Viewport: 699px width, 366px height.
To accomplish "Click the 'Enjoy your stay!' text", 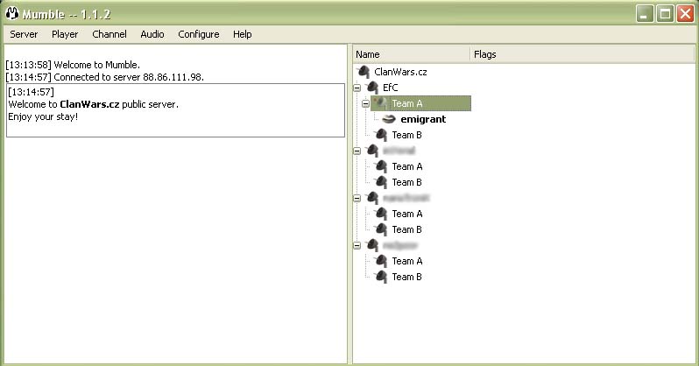I will pyautogui.click(x=43, y=116).
